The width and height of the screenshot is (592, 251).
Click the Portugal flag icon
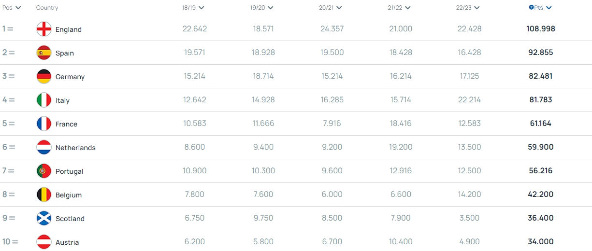(x=44, y=171)
